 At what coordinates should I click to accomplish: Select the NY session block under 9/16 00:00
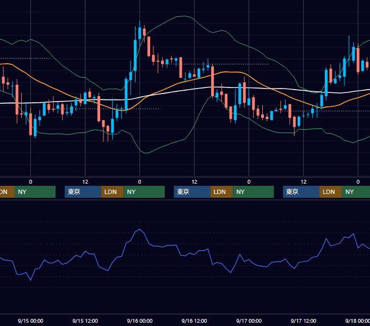pos(144,192)
